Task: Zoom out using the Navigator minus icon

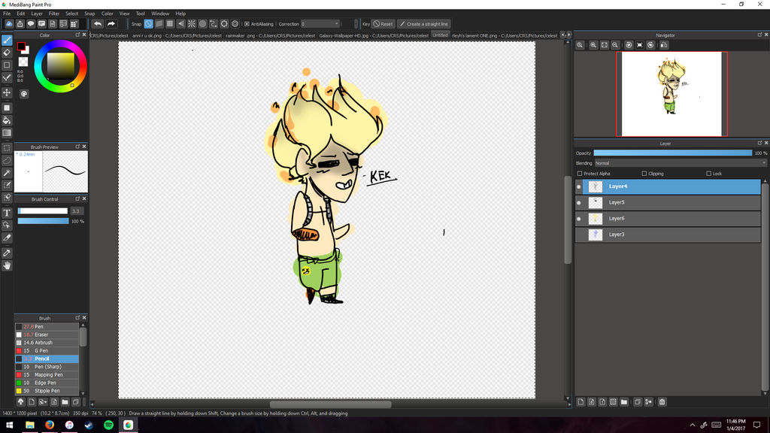Action: tap(615, 45)
